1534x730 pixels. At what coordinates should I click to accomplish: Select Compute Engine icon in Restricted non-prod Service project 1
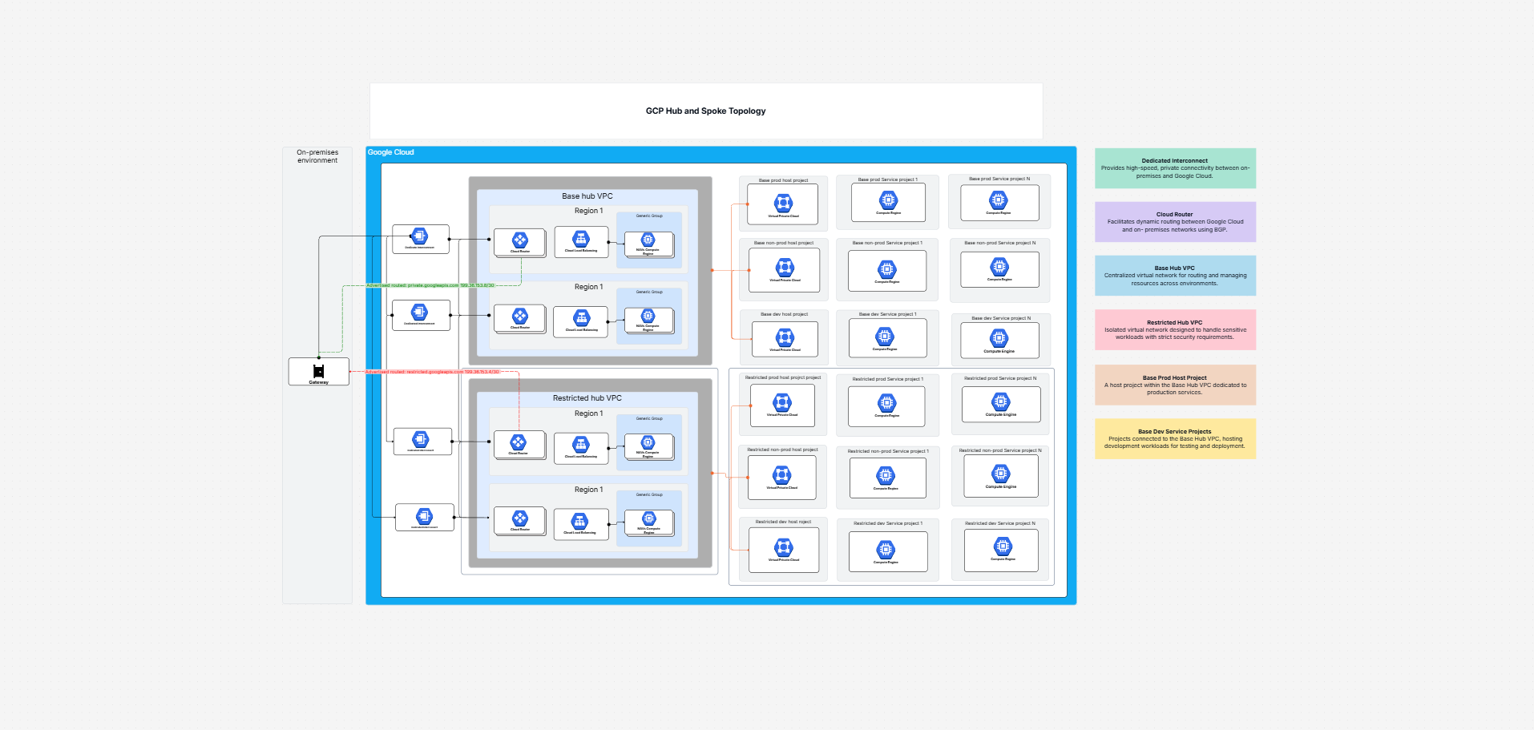[885, 476]
